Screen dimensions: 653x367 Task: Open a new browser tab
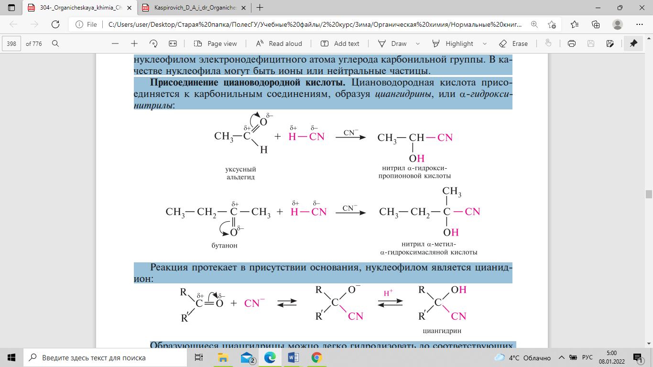tap(260, 8)
